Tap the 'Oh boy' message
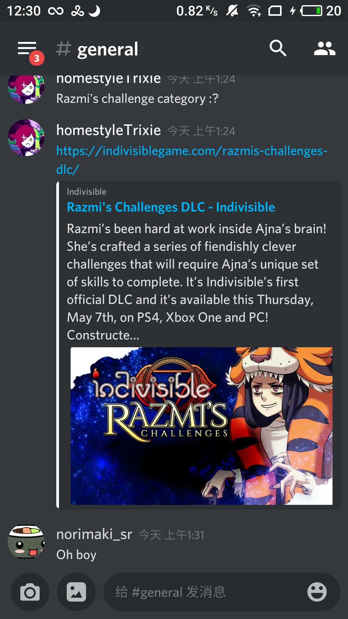348x619 pixels. click(76, 555)
